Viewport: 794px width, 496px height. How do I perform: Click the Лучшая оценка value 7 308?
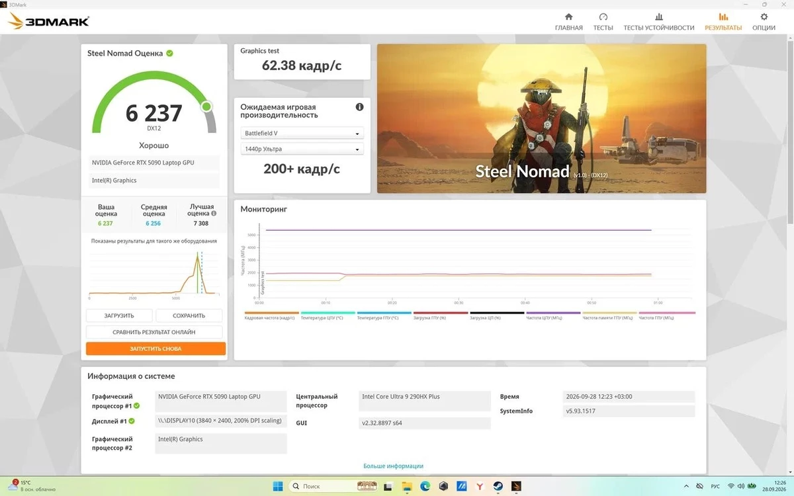coord(201,224)
